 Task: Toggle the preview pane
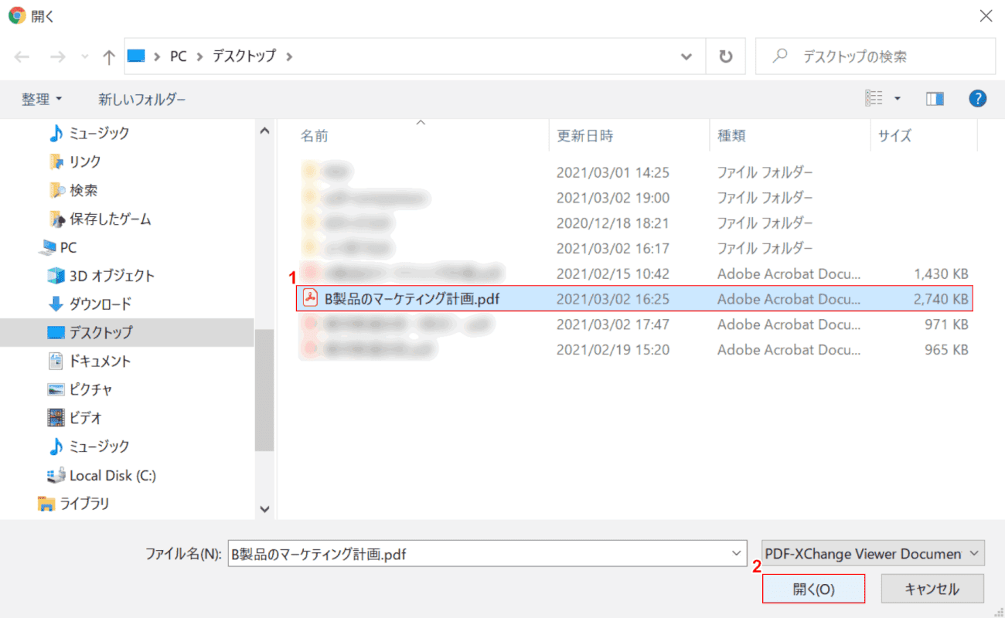[x=935, y=98]
